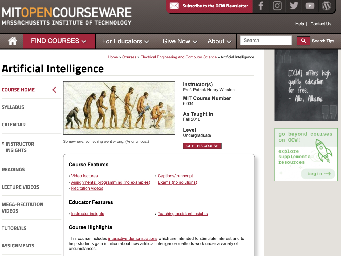Open the Captions/transcript link
The image size is (341, 256).
[x=175, y=176]
